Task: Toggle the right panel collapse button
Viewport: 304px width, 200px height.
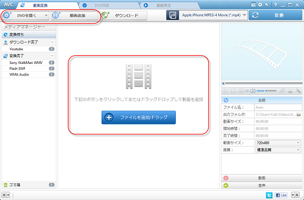Action: point(296,195)
